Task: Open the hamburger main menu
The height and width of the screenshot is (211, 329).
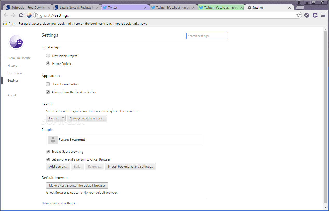Action: click(x=323, y=15)
